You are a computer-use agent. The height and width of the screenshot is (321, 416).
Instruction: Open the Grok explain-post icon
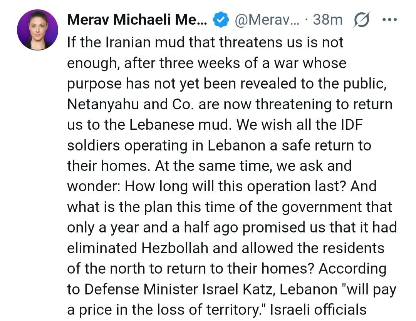click(361, 20)
